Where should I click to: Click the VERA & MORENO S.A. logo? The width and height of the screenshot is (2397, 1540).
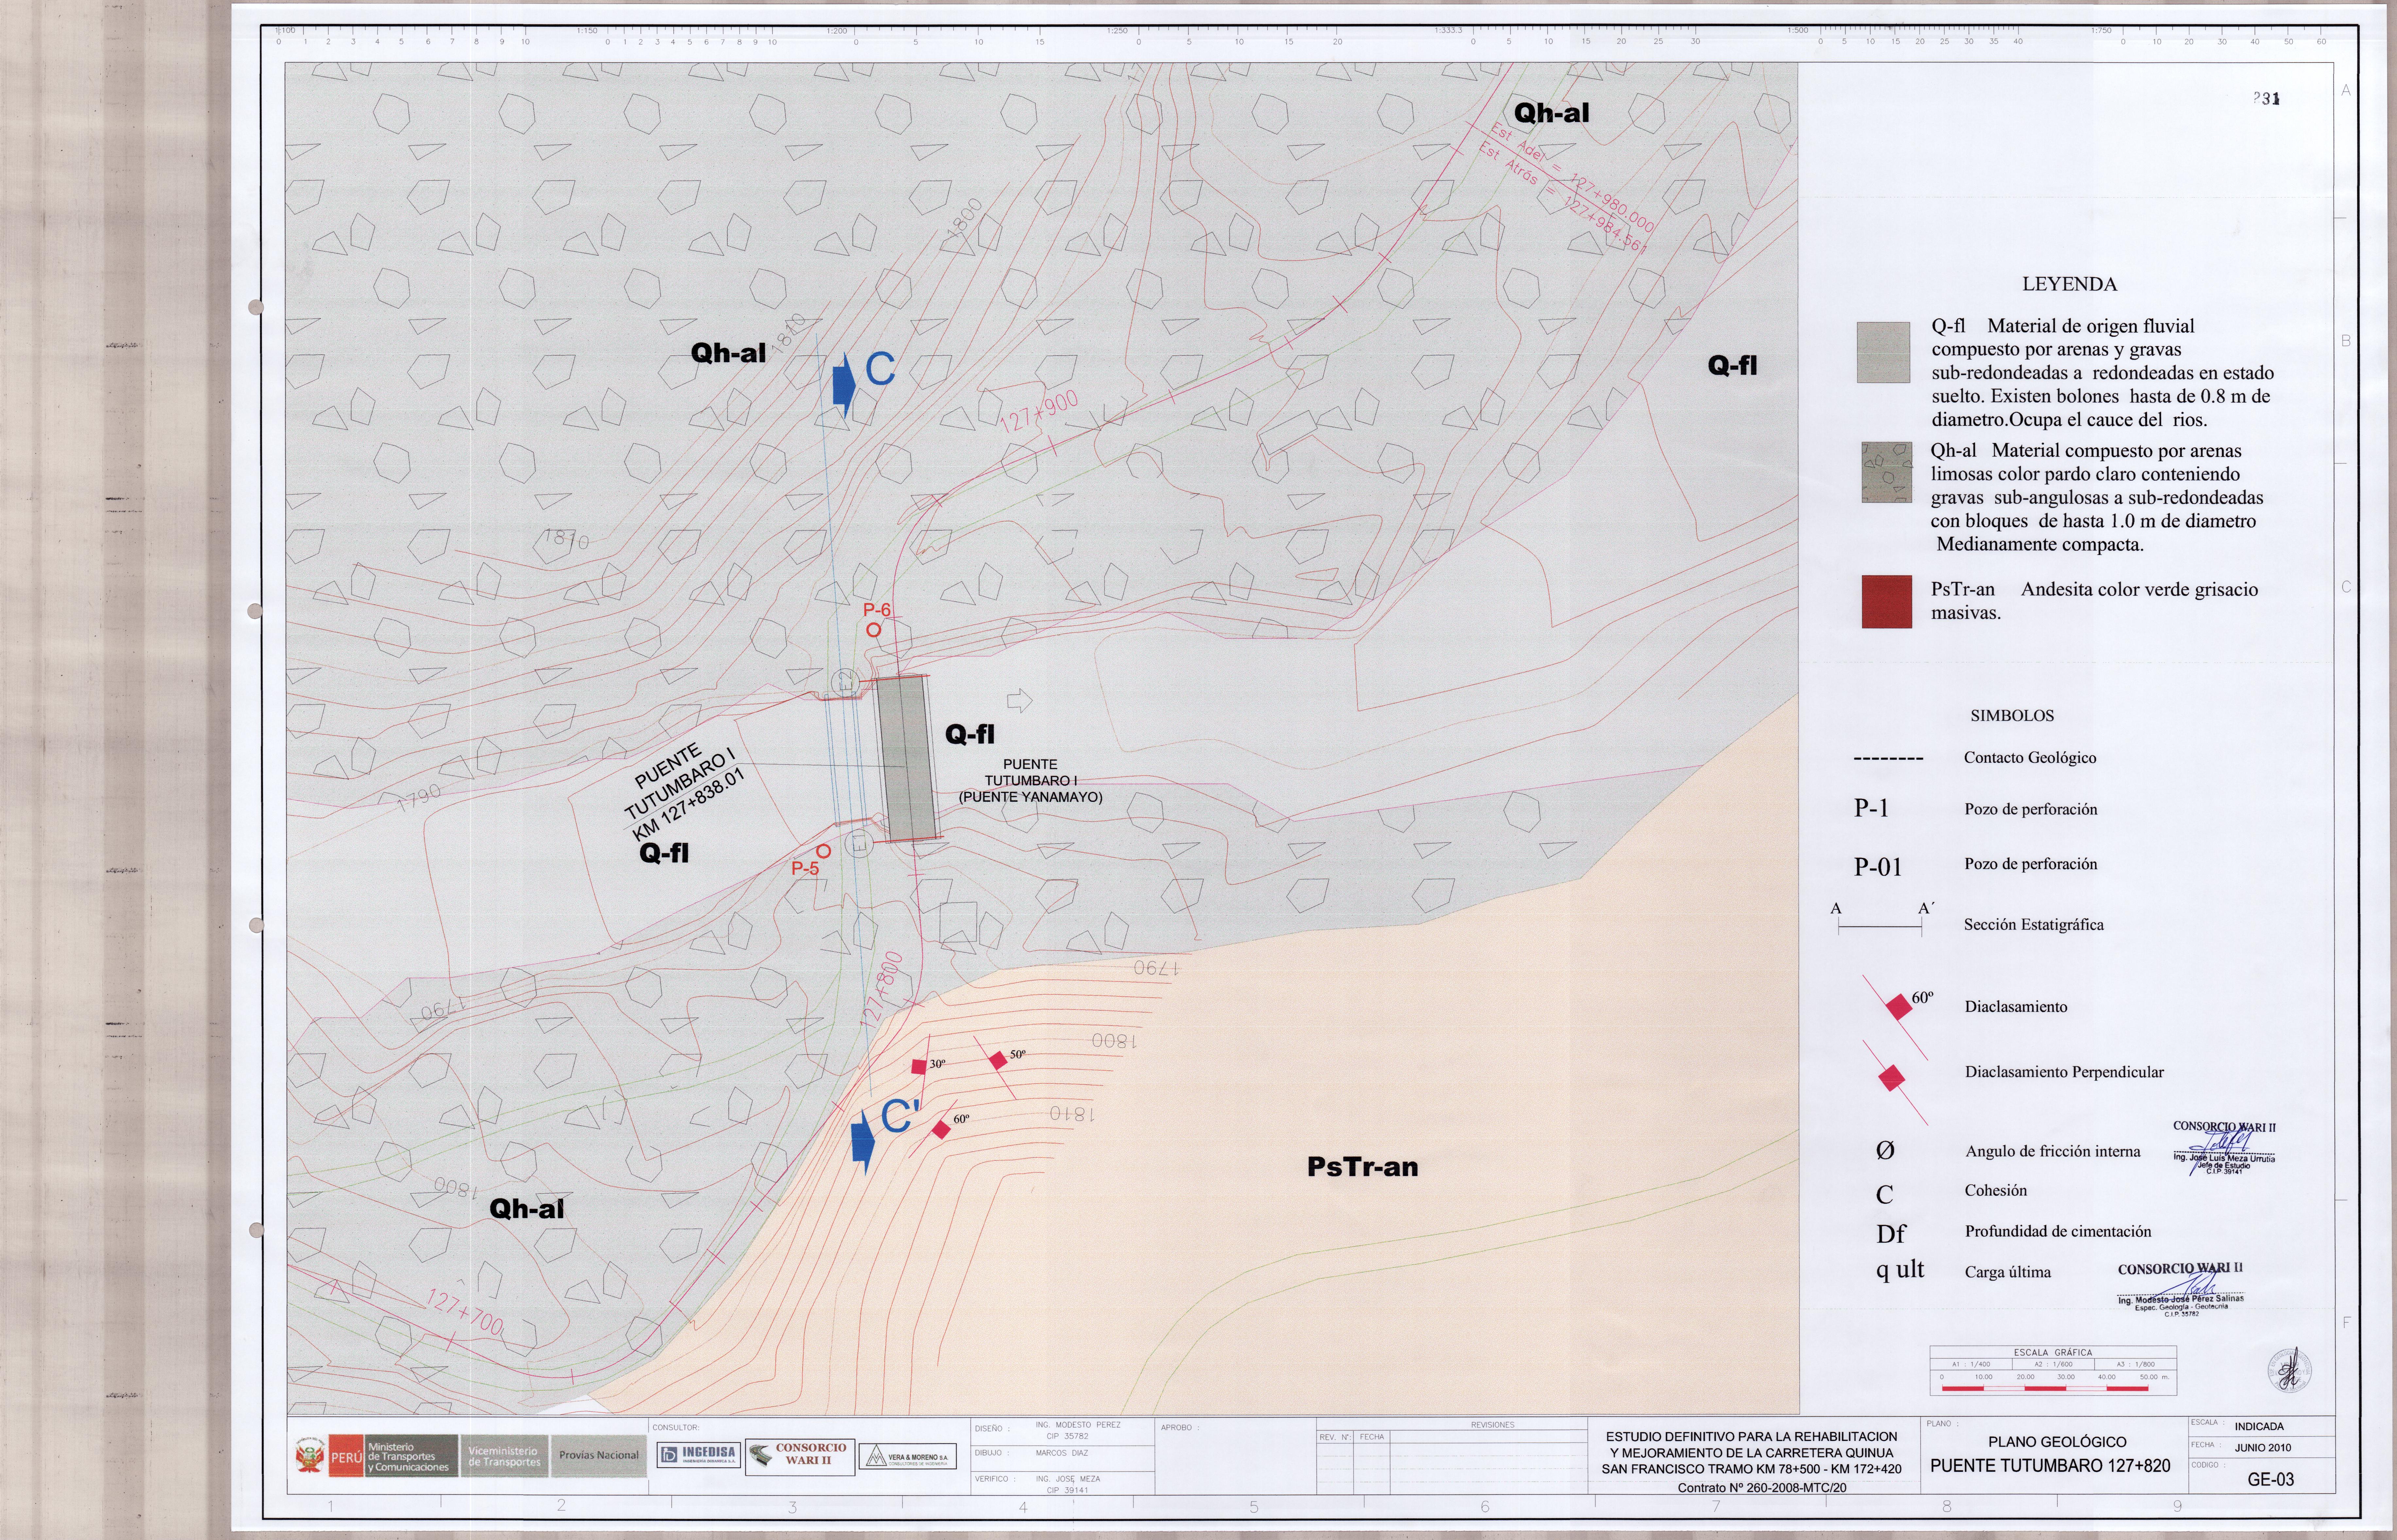pos(907,1457)
